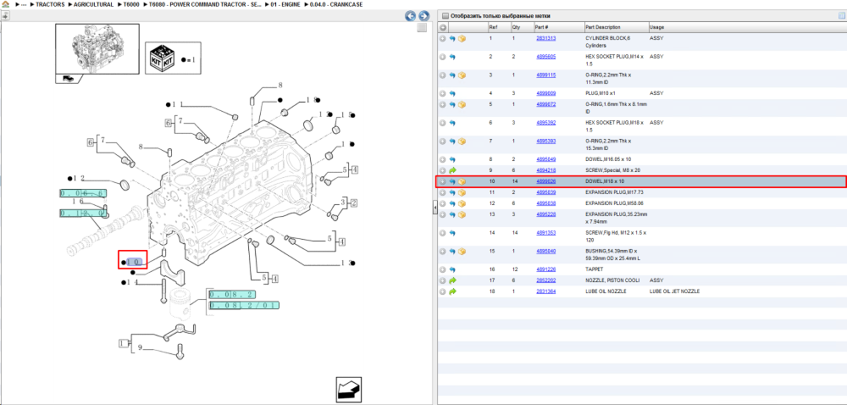This screenshot has height=405, width=847.
Task: Select the 'TAPPET' description cell
Action: 595,269
